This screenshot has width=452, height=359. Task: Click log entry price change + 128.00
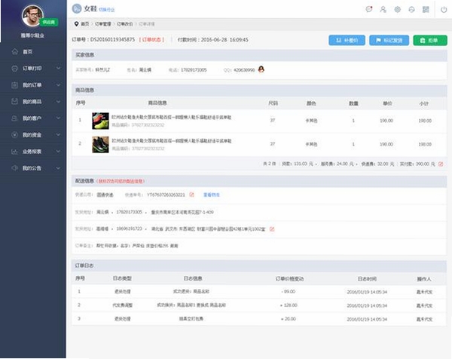point(289,305)
